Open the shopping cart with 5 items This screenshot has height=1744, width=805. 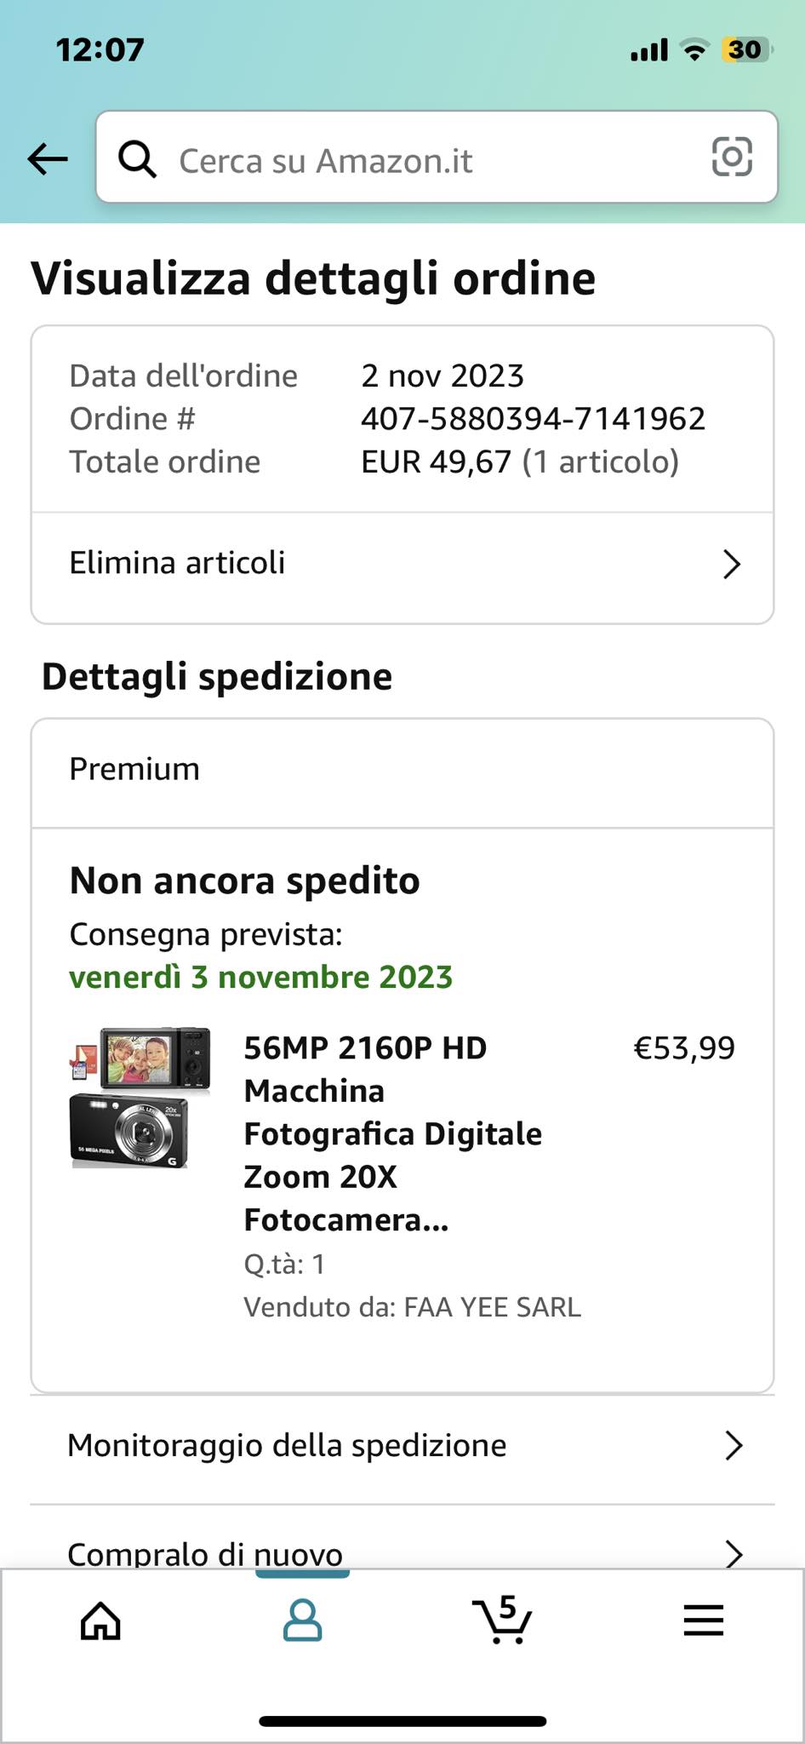pyautogui.click(x=502, y=1619)
